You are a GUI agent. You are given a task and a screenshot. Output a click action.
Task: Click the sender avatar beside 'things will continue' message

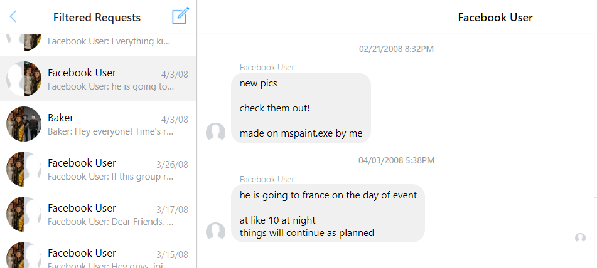click(215, 232)
